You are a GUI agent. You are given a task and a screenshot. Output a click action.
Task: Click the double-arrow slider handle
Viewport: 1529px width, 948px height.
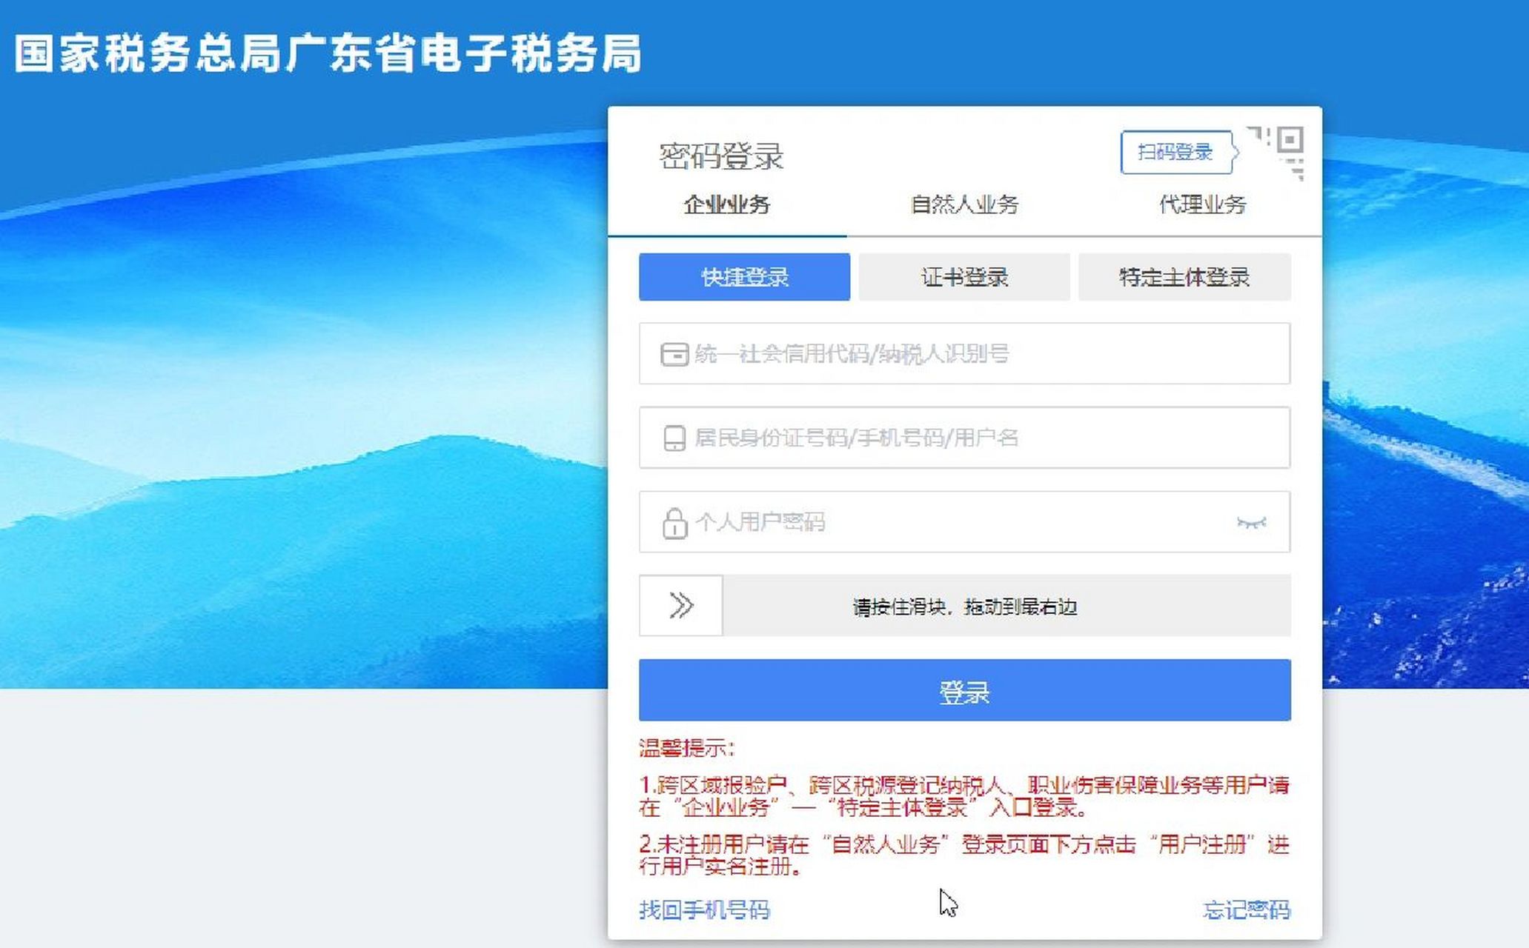[x=681, y=605]
